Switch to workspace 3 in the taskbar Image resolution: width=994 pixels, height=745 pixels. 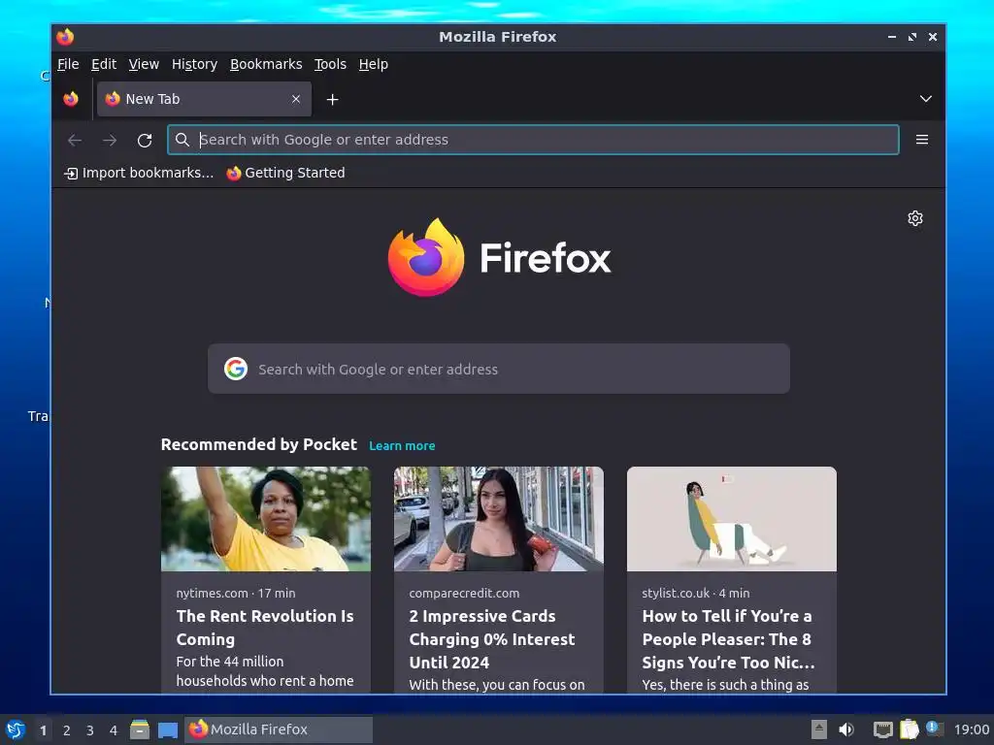tap(90, 730)
